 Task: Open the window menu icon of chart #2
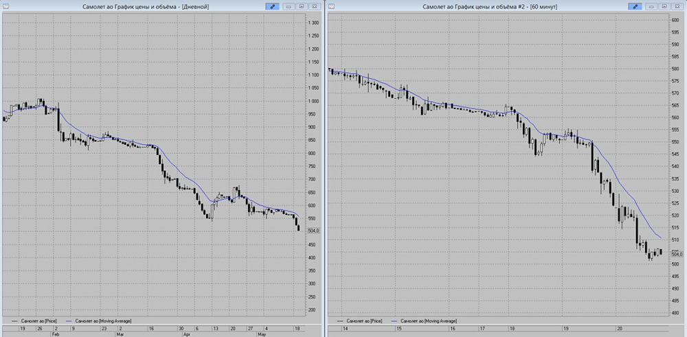332,7
